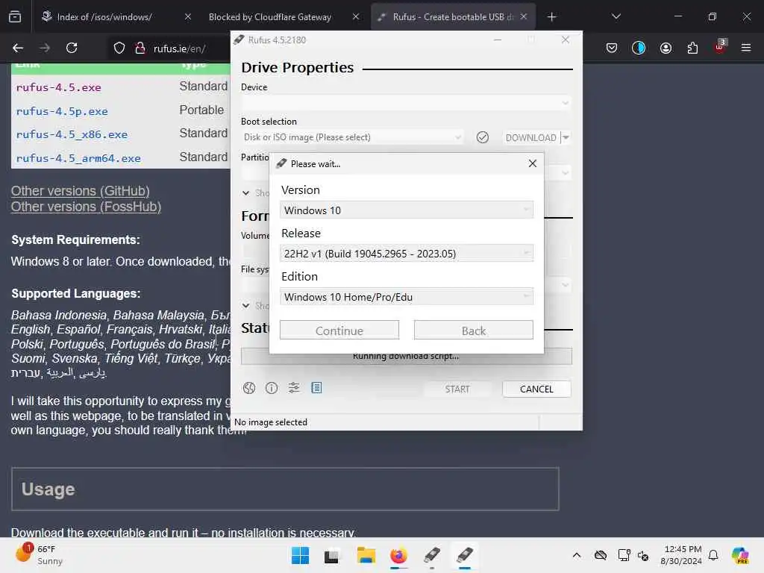Click the ISO checksum checkmark icon

click(x=483, y=137)
